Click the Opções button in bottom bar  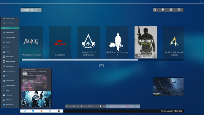(x=103, y=106)
